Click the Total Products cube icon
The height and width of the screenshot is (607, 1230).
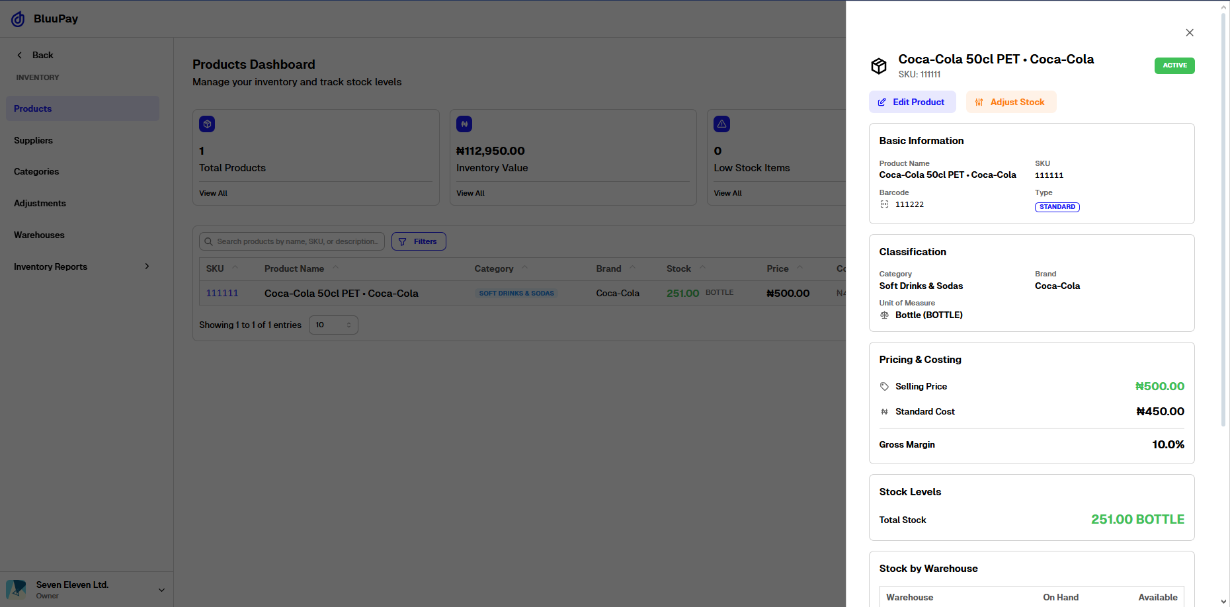[x=207, y=124]
